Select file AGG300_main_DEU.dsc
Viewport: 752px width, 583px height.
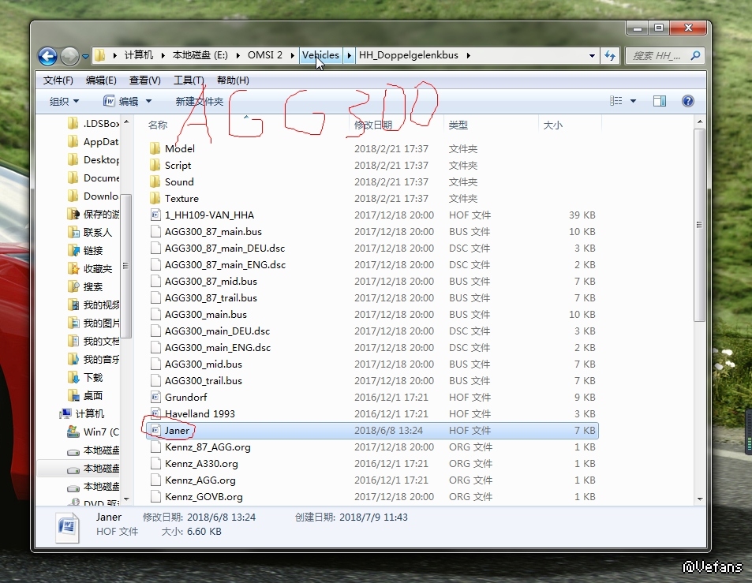[217, 331]
